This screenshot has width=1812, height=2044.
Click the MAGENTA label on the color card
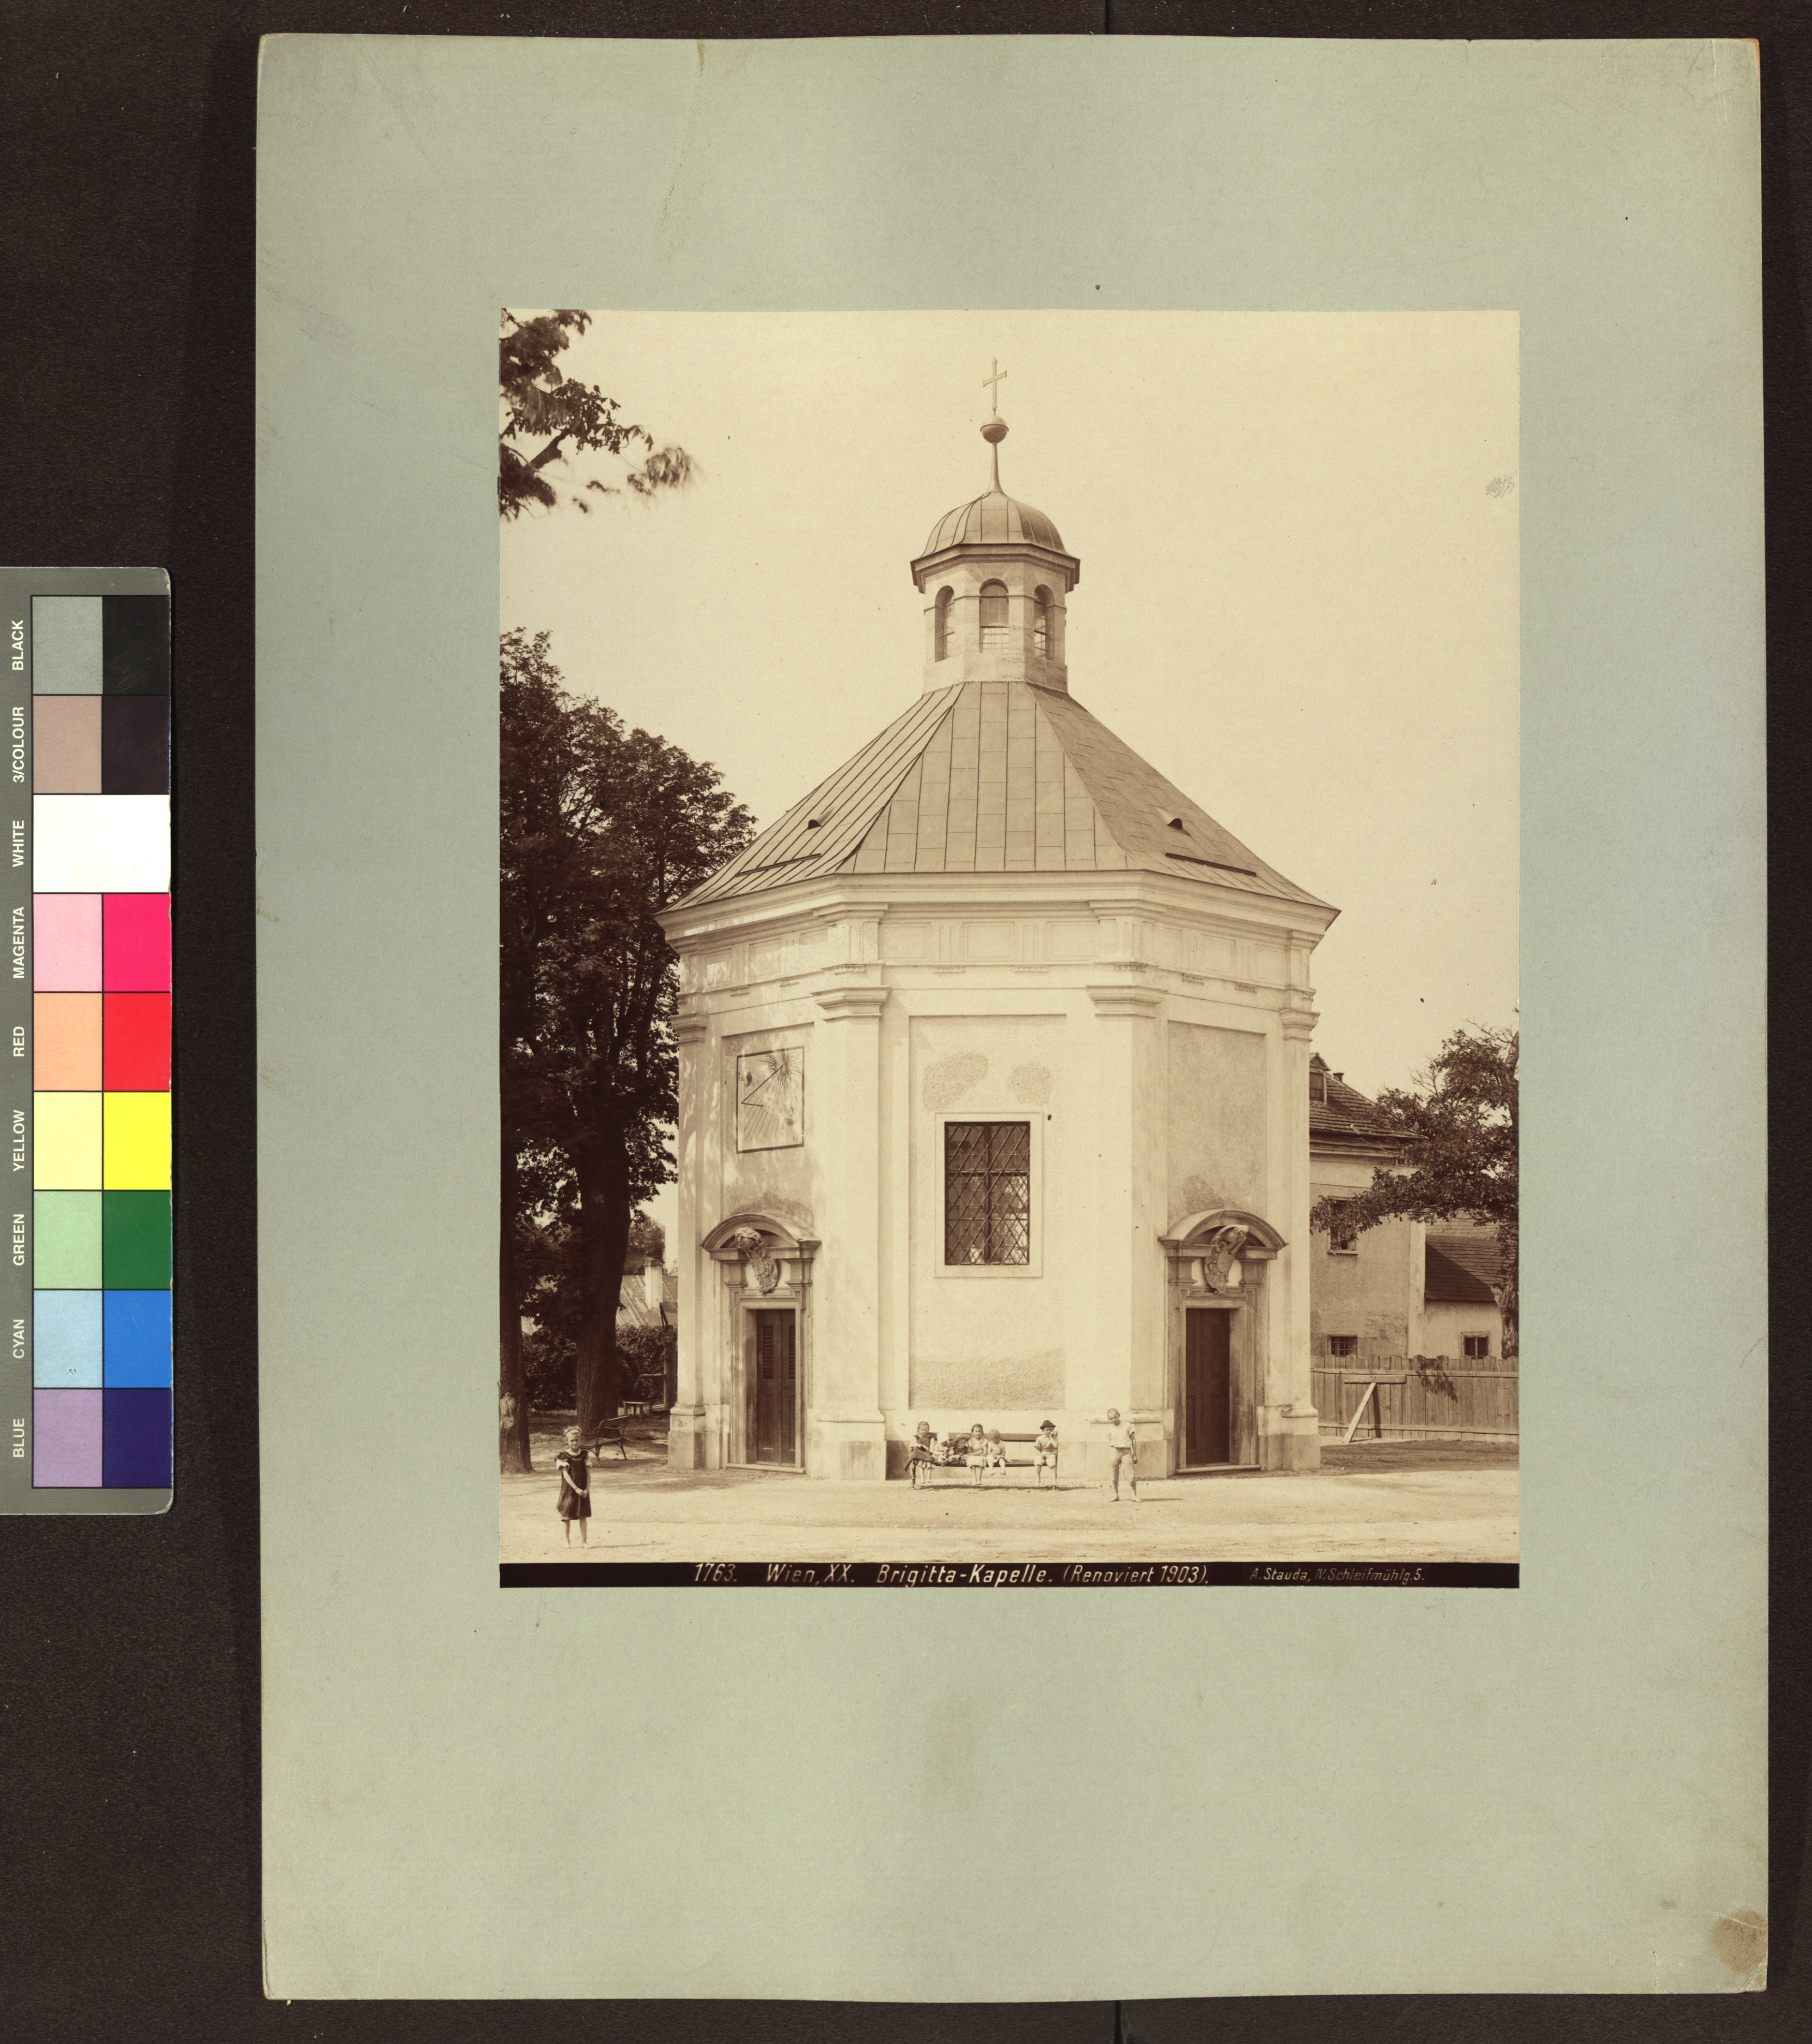(x=17, y=942)
